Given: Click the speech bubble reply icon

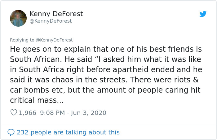Looking at the screenshot, I should click(11, 132).
